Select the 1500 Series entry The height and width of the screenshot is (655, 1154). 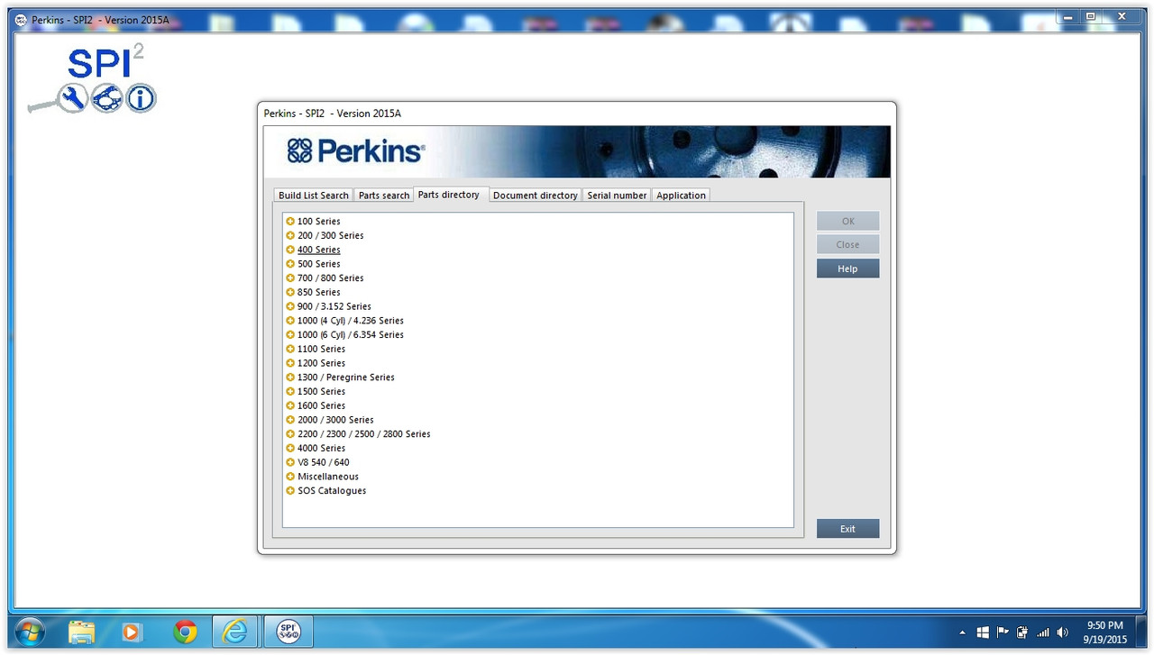tap(321, 391)
